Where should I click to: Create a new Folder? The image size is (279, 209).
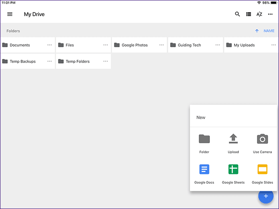click(204, 144)
